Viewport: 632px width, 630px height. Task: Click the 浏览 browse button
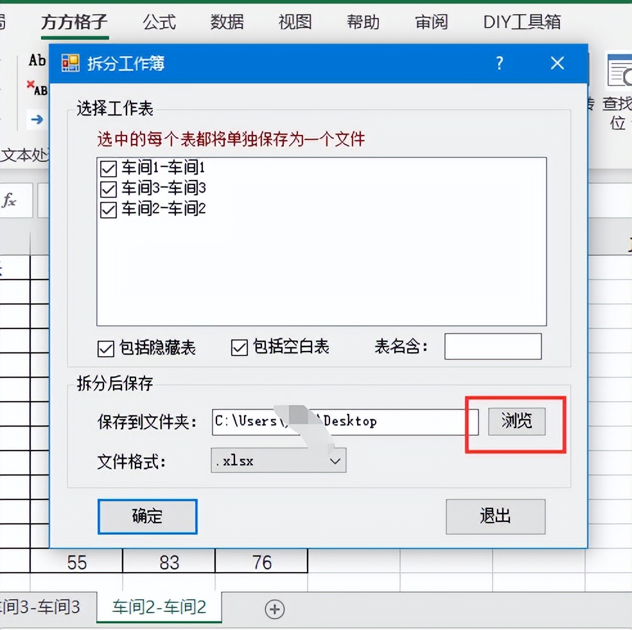[516, 422]
